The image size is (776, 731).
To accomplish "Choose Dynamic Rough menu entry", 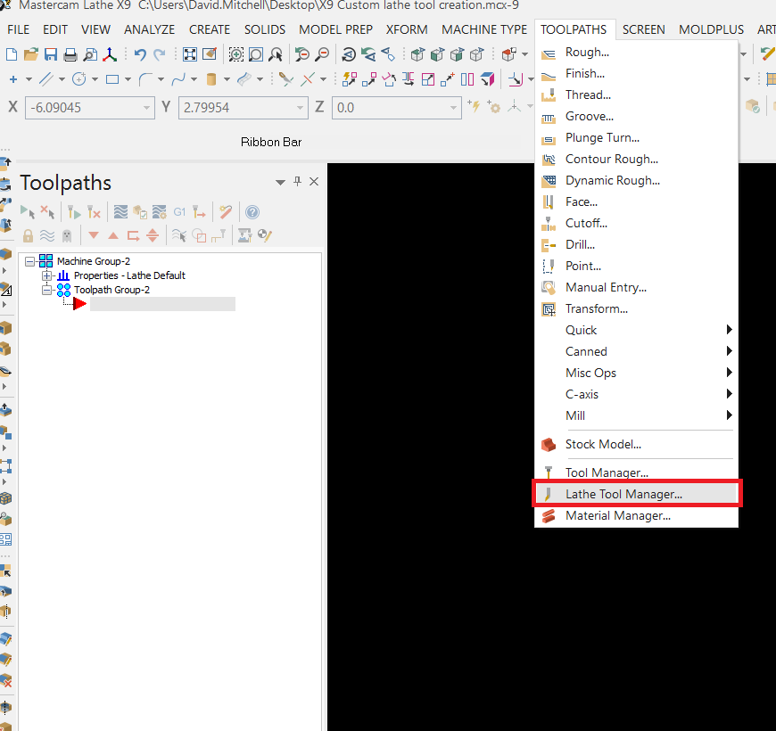I will [x=636, y=180].
